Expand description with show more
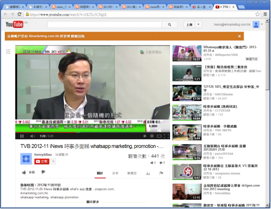 (x=92, y=202)
